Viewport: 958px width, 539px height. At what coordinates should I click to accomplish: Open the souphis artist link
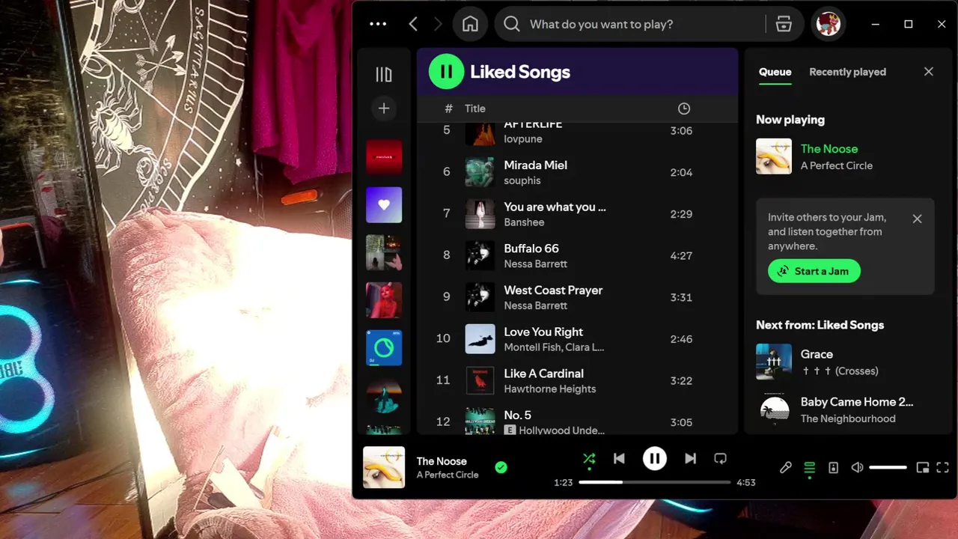pyautogui.click(x=522, y=180)
